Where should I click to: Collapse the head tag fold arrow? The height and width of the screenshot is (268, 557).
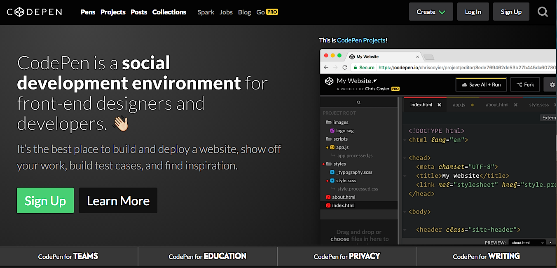(x=405, y=158)
